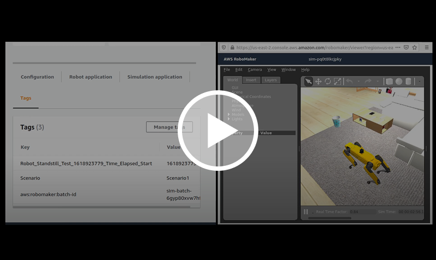Open the Help menu in Gazebo

[305, 70]
